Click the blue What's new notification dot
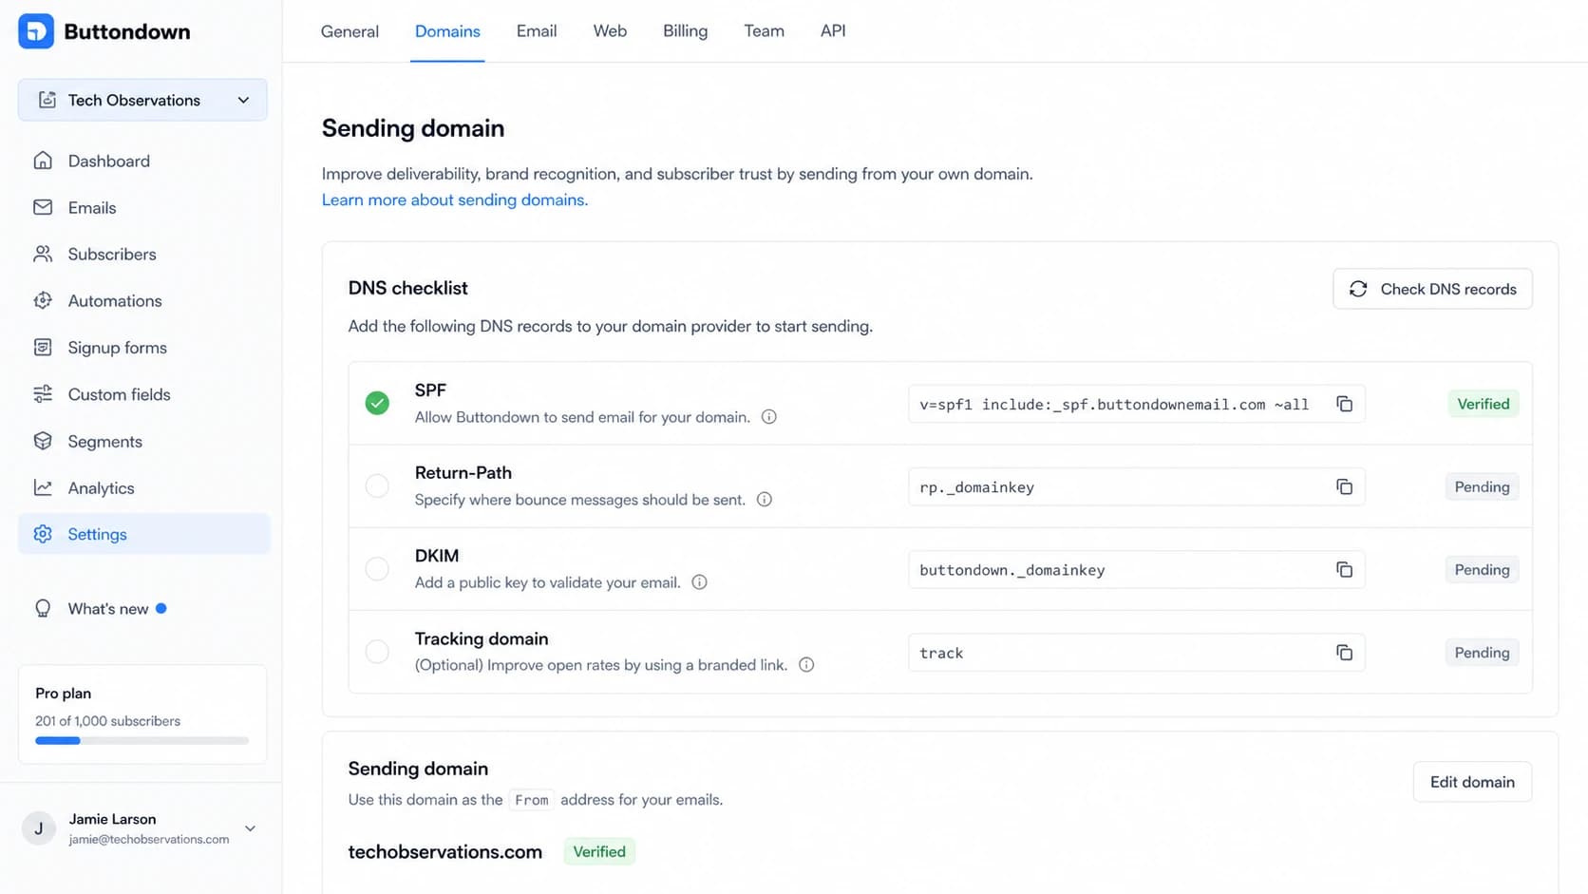This screenshot has height=894, width=1588. (x=161, y=608)
